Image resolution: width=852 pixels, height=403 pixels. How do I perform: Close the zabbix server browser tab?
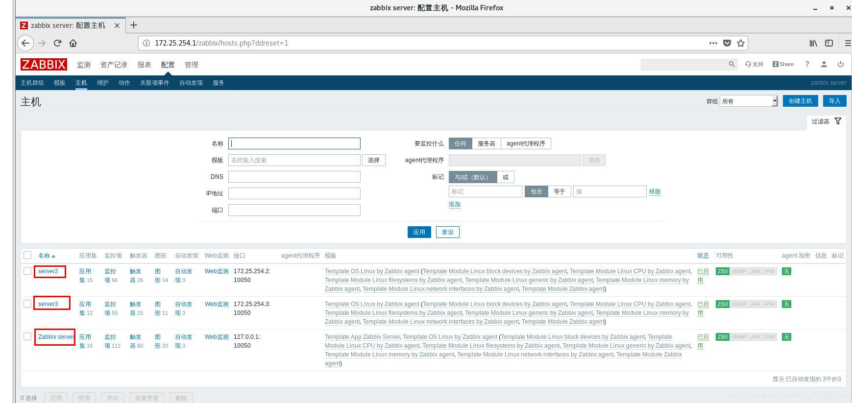click(x=117, y=25)
